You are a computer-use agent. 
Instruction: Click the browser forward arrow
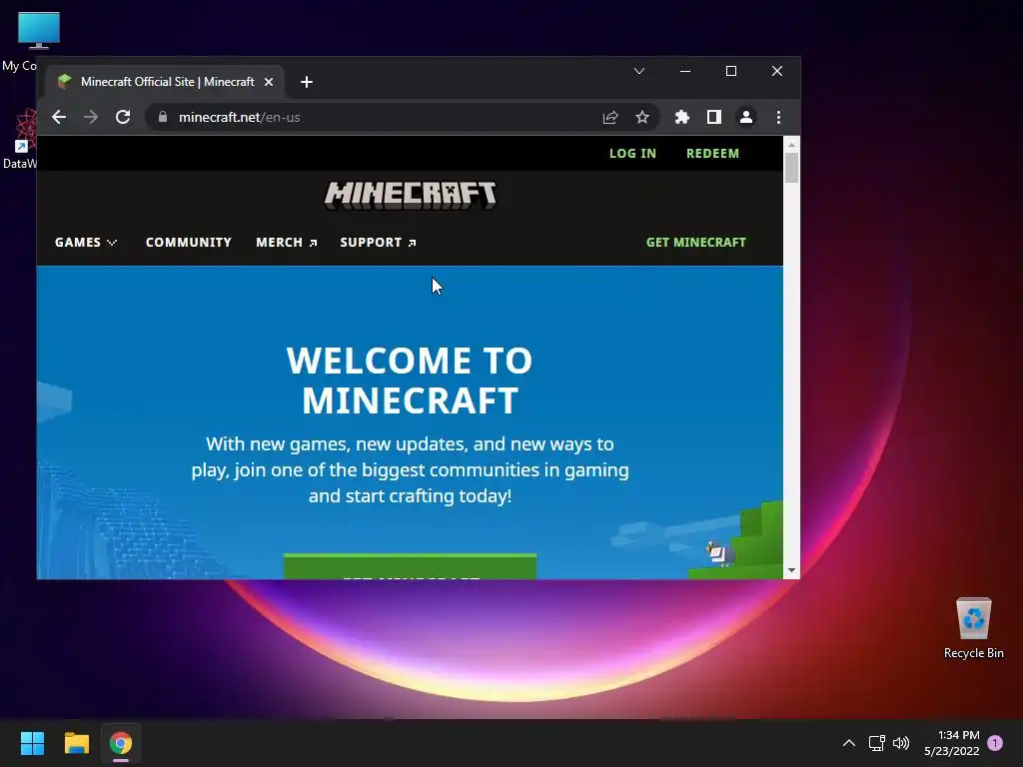(91, 118)
